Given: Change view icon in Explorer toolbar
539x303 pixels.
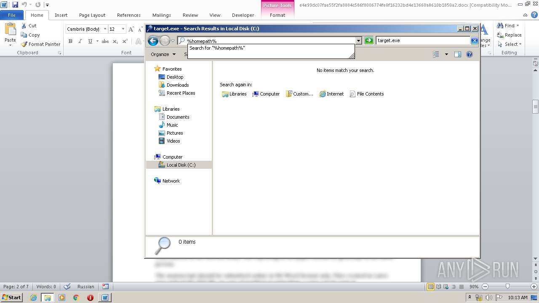Looking at the screenshot, I should (x=436, y=54).
